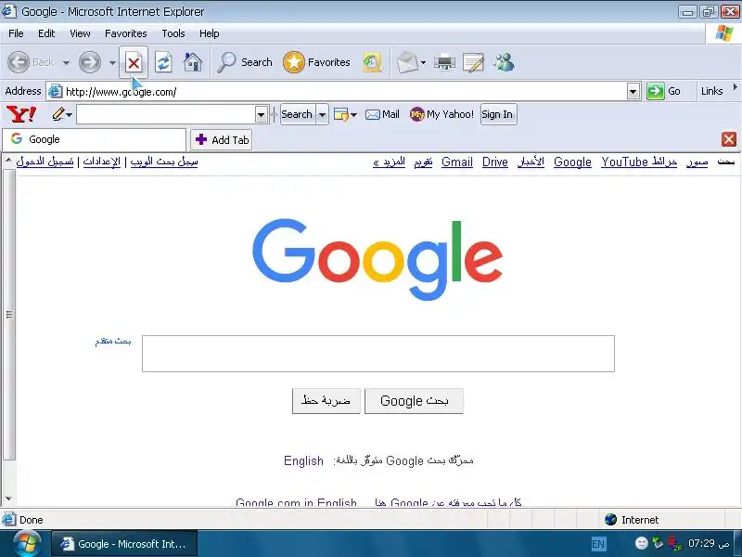Viewport: 742px width, 557px height.
Task: Click the Google logo image
Action: pos(377,259)
